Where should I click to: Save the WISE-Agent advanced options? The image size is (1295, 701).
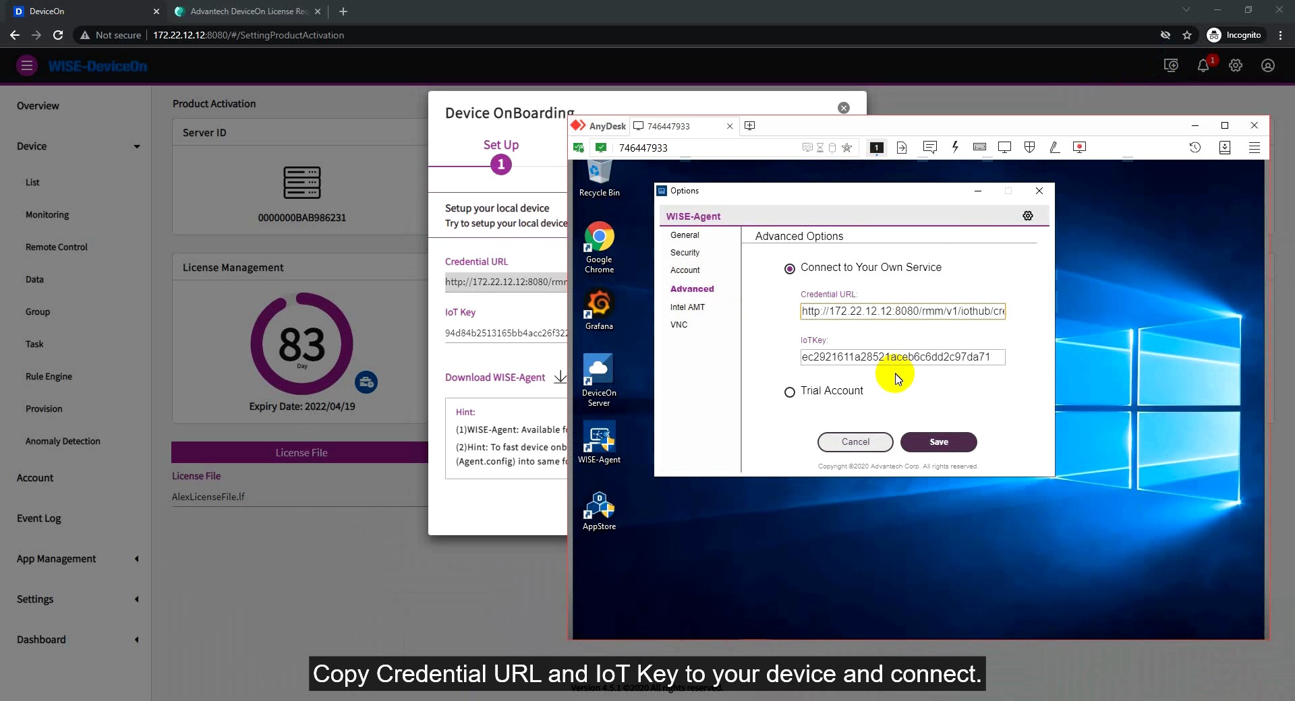[939, 442]
